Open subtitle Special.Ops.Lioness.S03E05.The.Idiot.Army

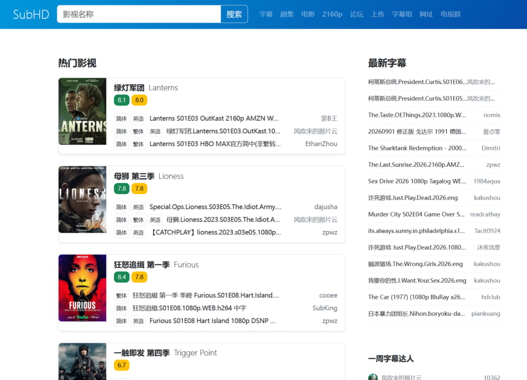[215, 207]
